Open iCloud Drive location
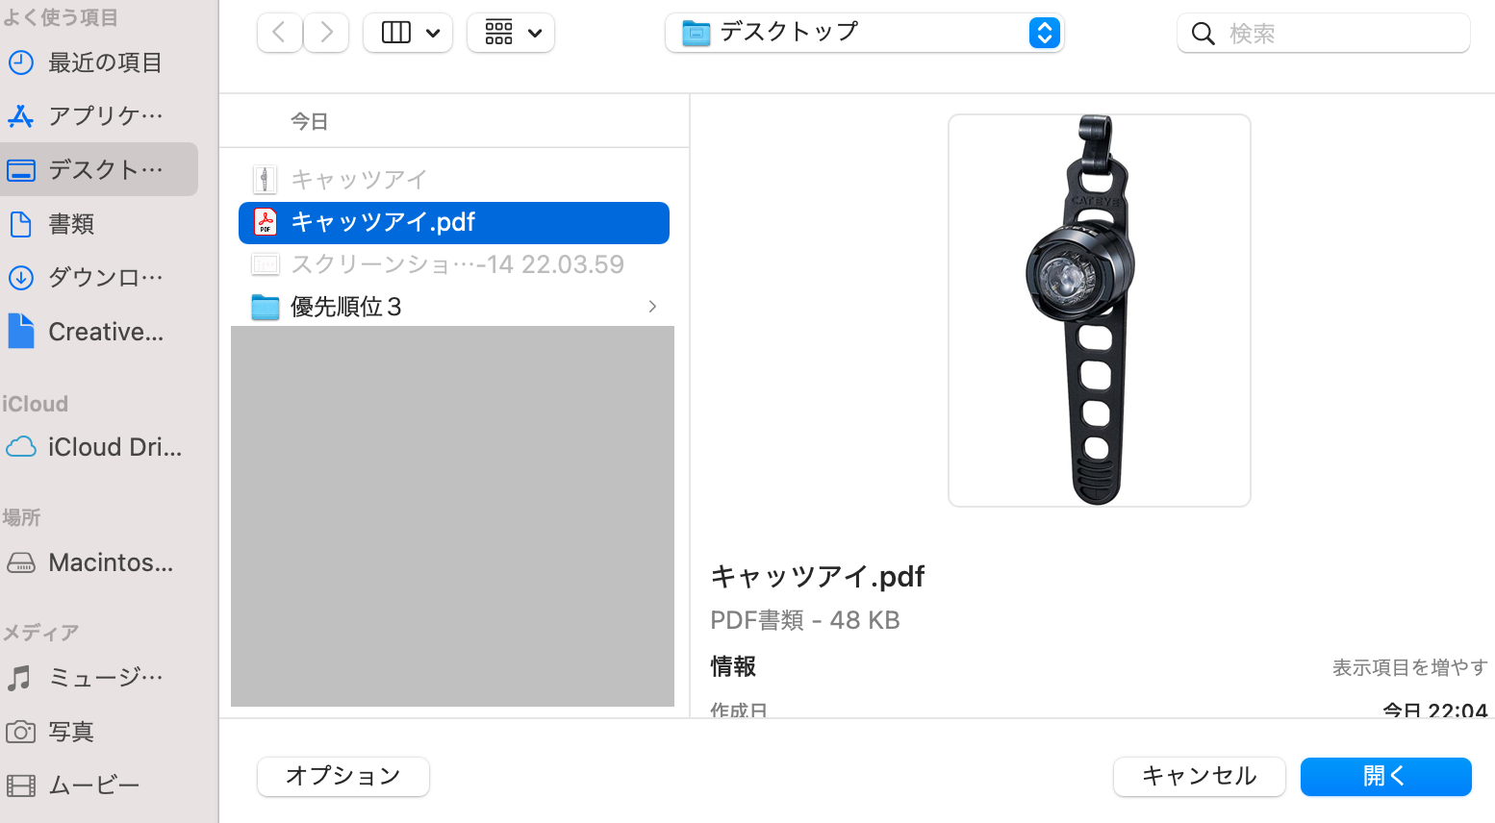Screen dimensions: 1495x823 [x=99, y=447]
